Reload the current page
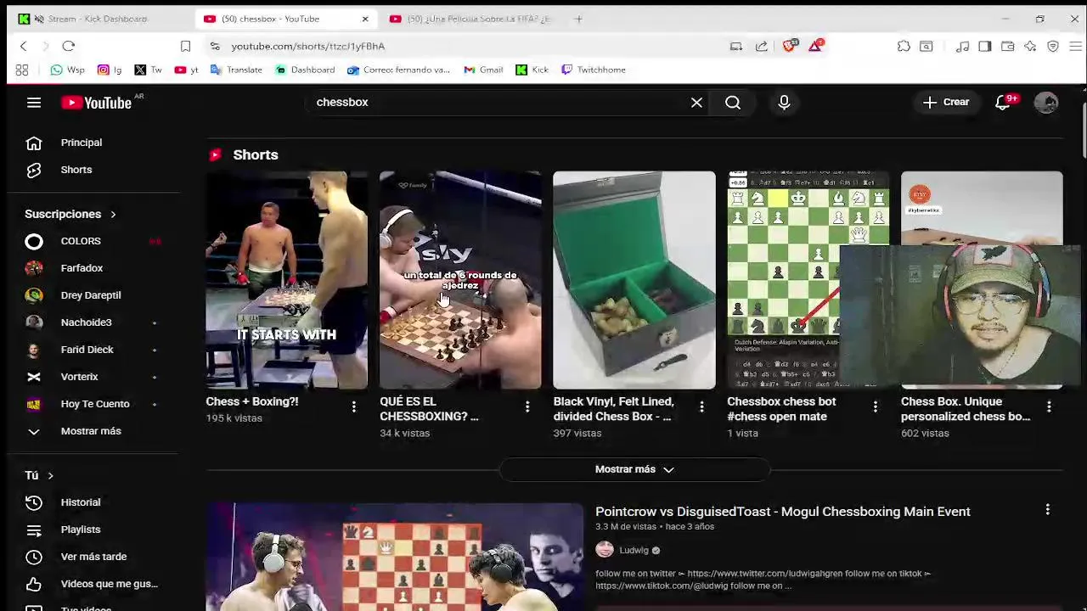Screen dimensions: 1087x611 (69, 46)
